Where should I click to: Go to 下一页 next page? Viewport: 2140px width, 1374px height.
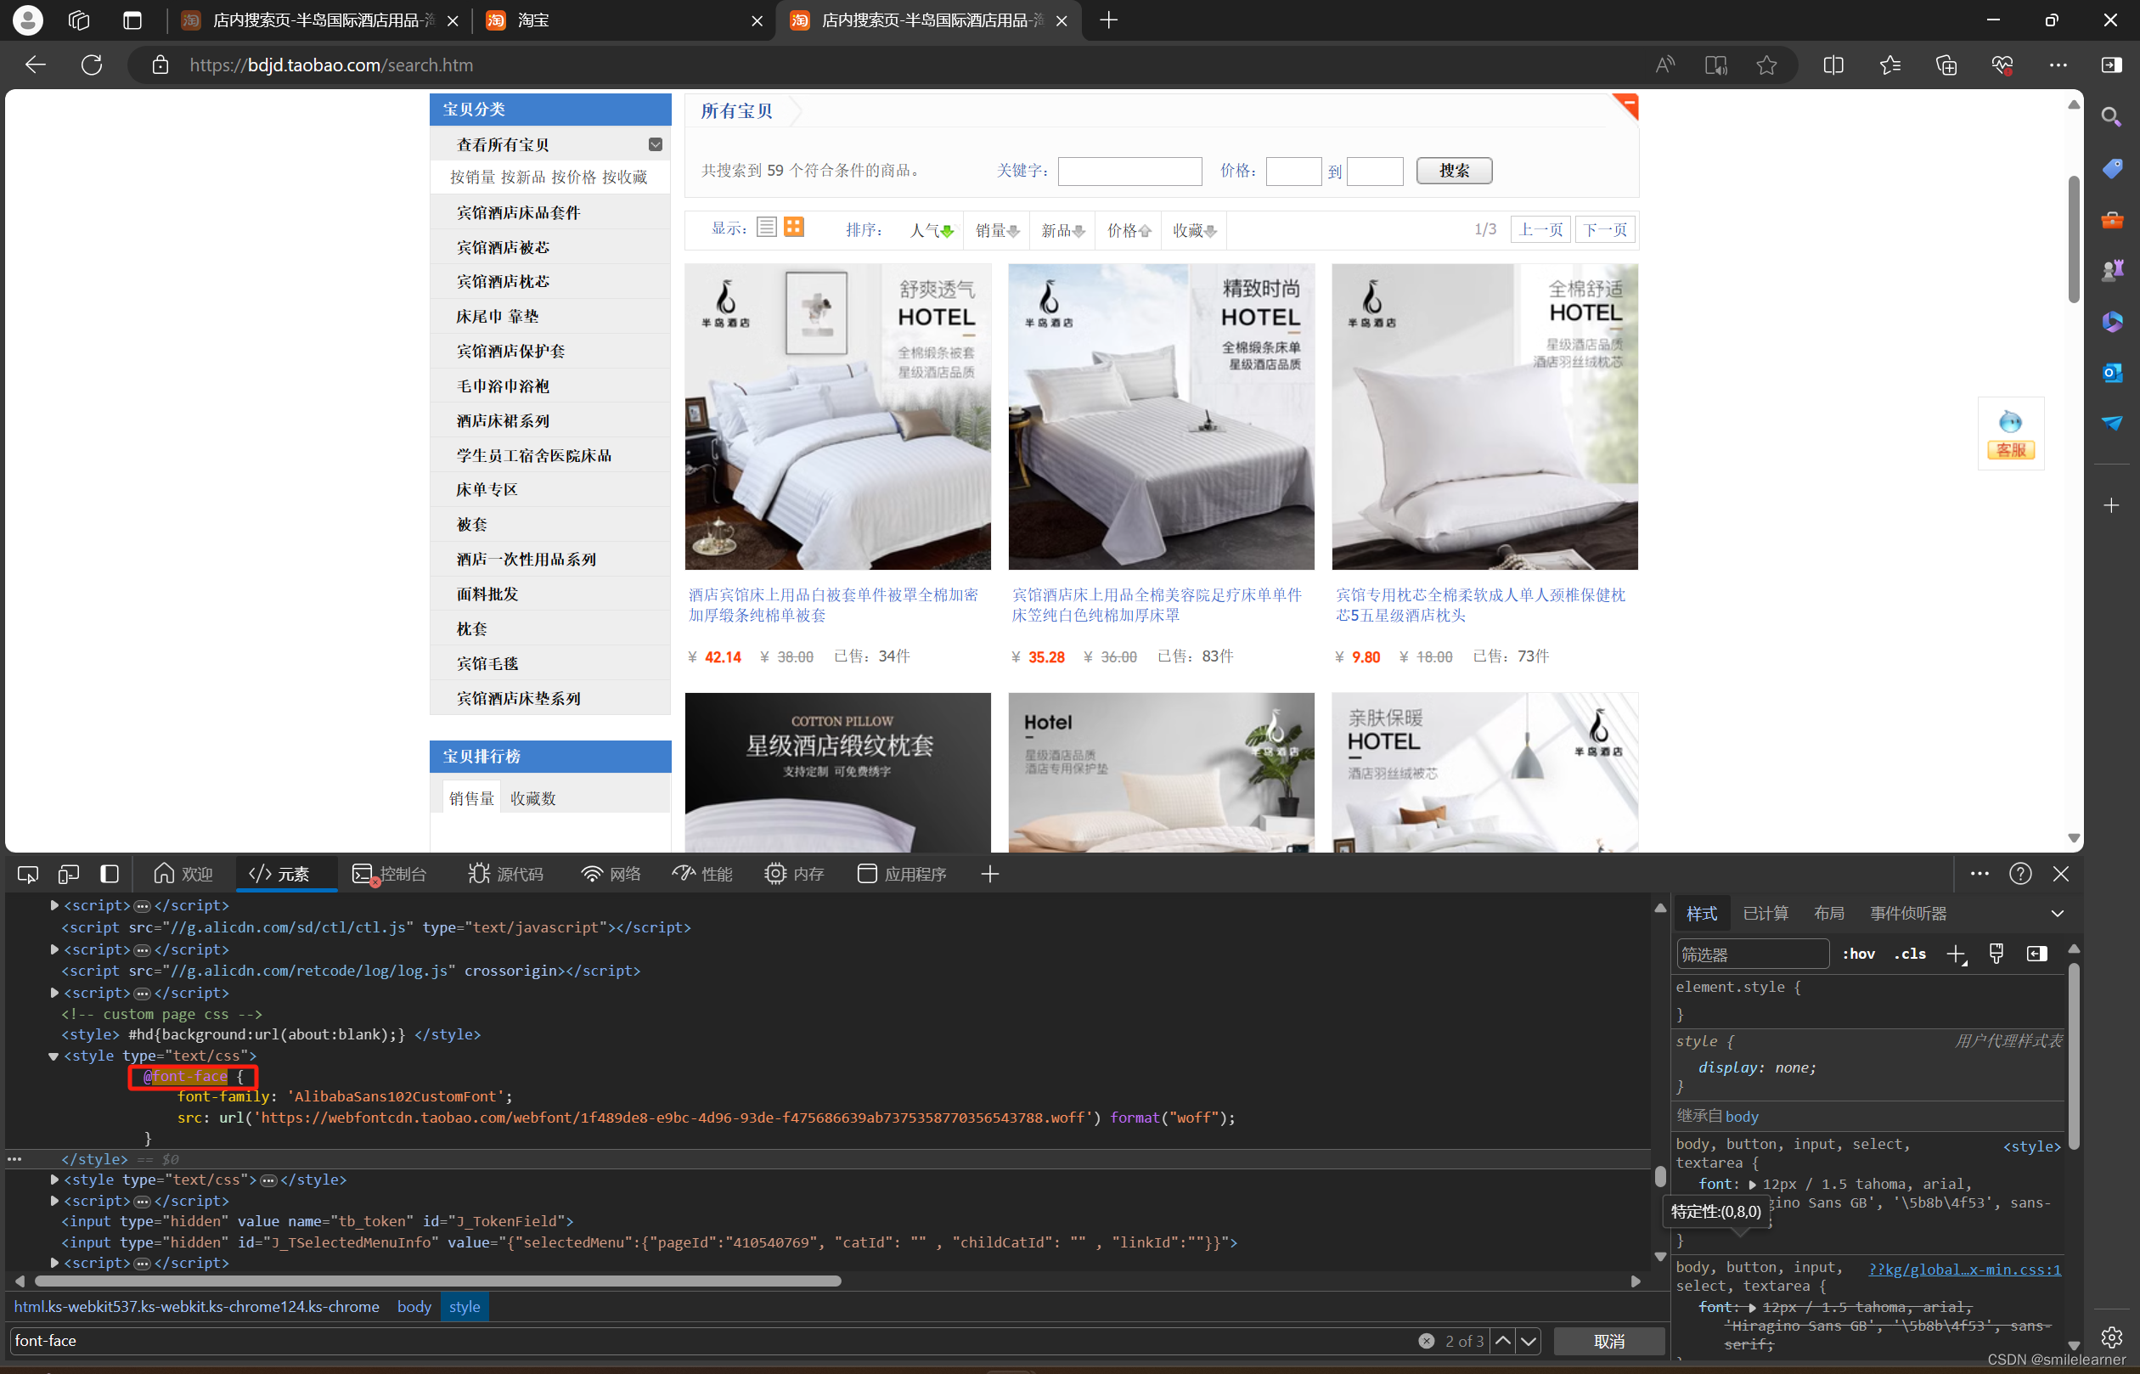[1604, 229]
